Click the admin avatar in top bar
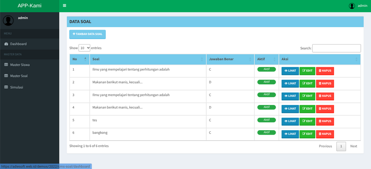This screenshot has width=371, height=169. (351, 6)
